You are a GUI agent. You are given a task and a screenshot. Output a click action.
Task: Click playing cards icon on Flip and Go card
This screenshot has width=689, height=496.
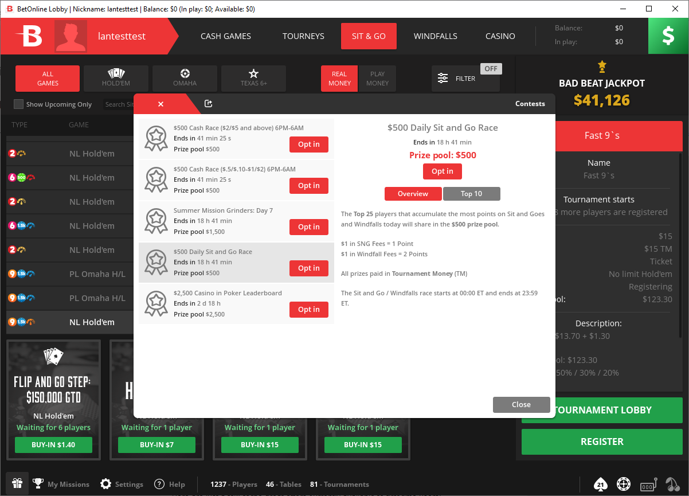53,357
